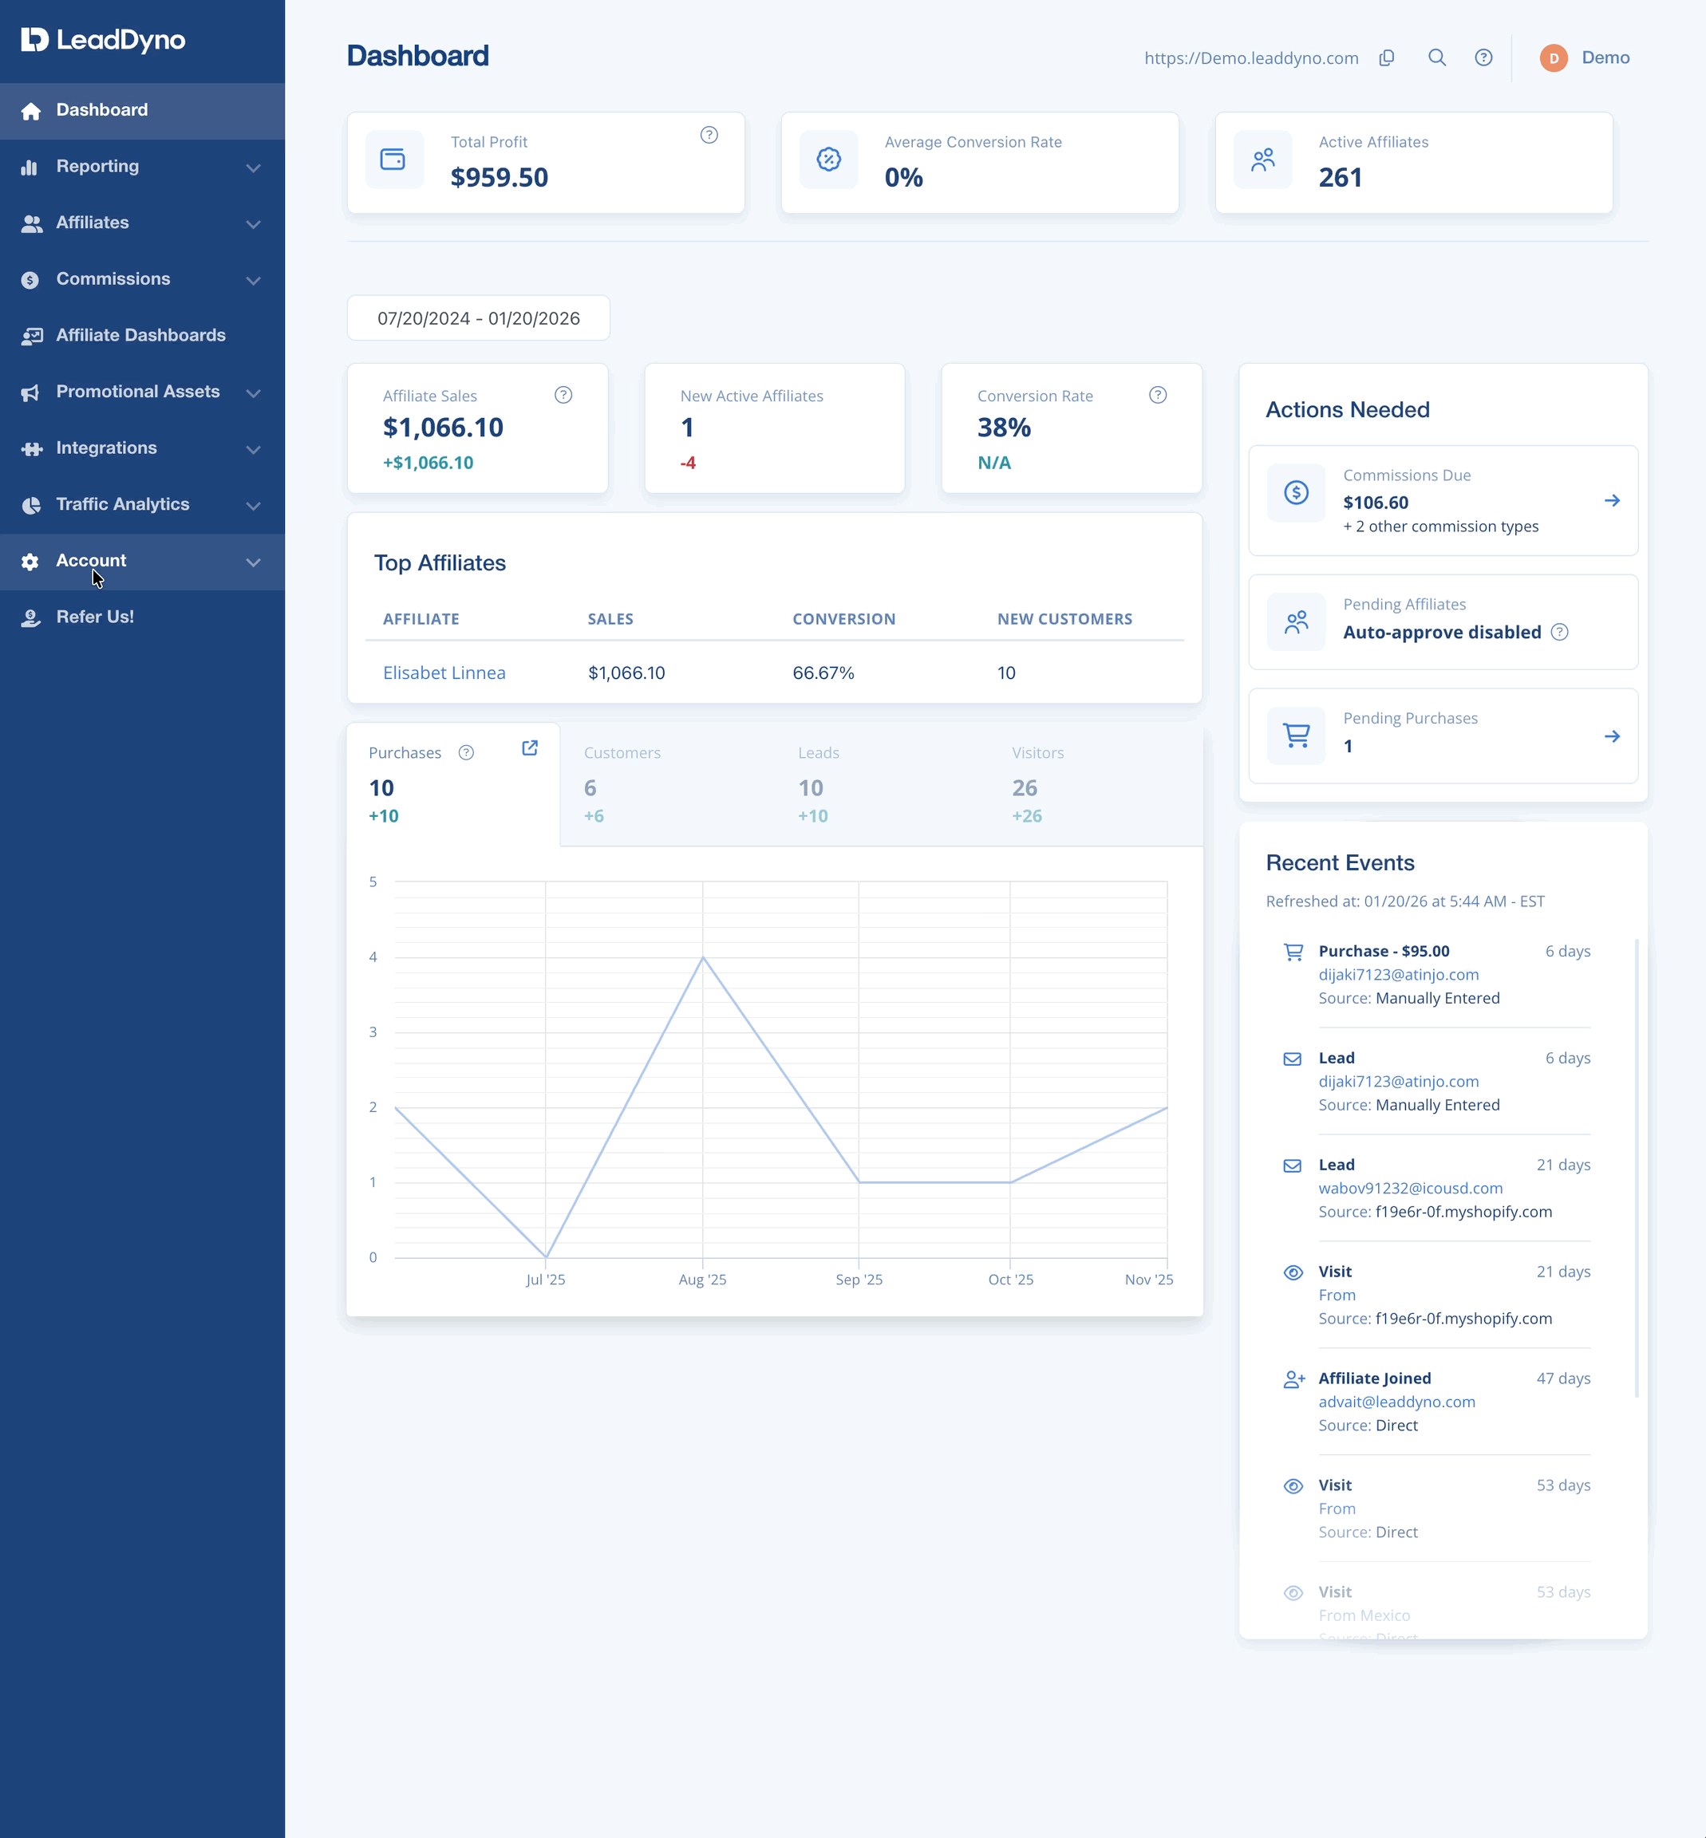
Task: Open Pending Purchases arrow
Action: [1612, 736]
